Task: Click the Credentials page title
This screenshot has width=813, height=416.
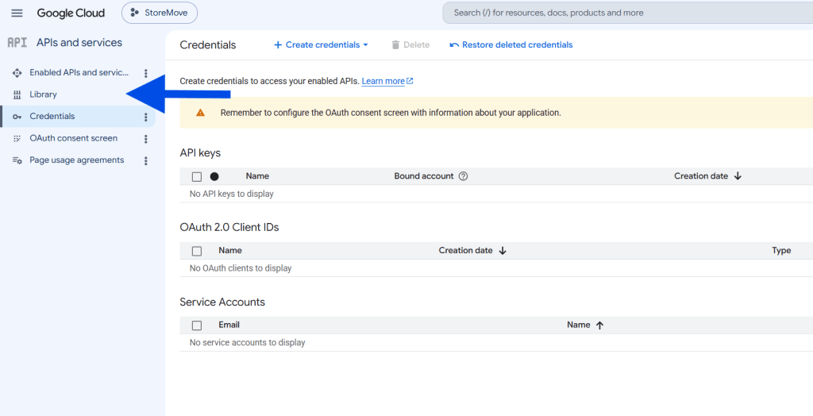Action: coord(208,44)
